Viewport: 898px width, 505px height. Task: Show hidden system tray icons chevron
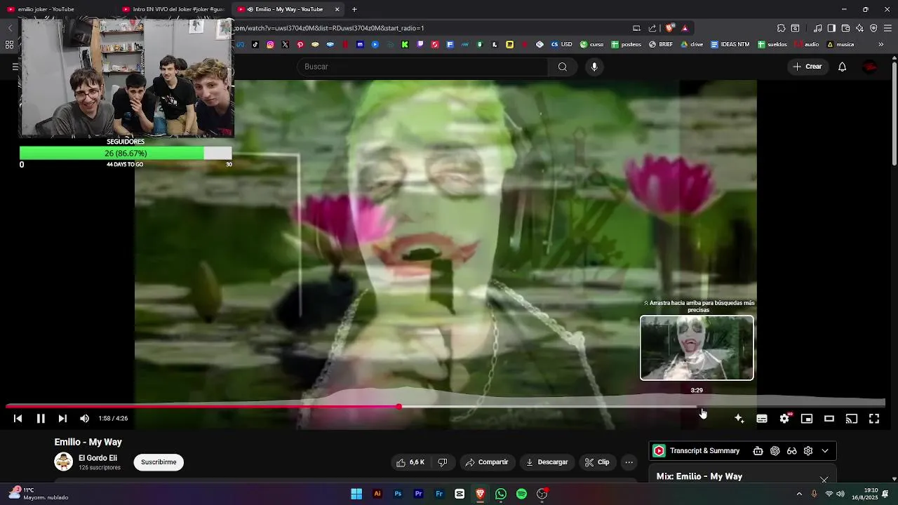pos(799,494)
